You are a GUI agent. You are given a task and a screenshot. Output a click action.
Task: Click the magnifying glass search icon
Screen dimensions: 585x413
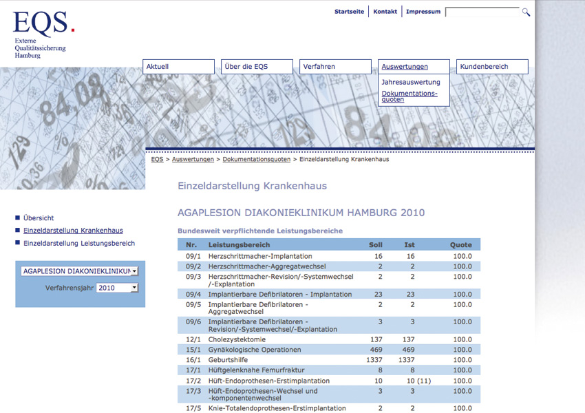point(526,12)
